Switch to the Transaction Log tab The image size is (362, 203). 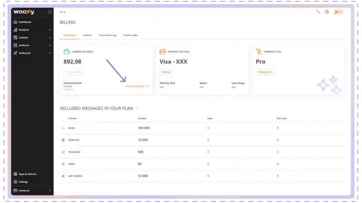(x=107, y=35)
